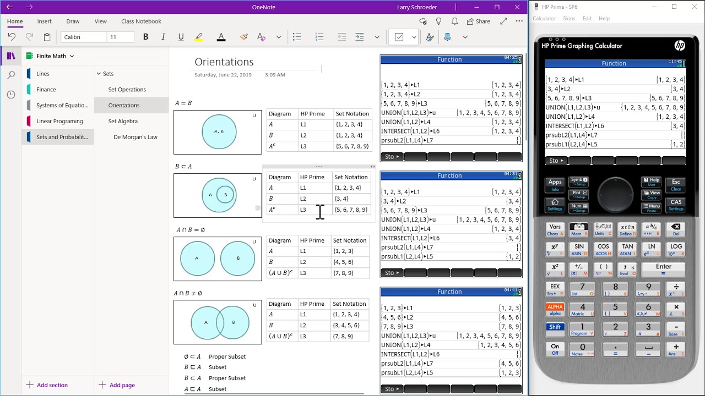Viewport: 705px width, 396px height.
Task: Open notifications bell in OneNote
Action: (454, 21)
